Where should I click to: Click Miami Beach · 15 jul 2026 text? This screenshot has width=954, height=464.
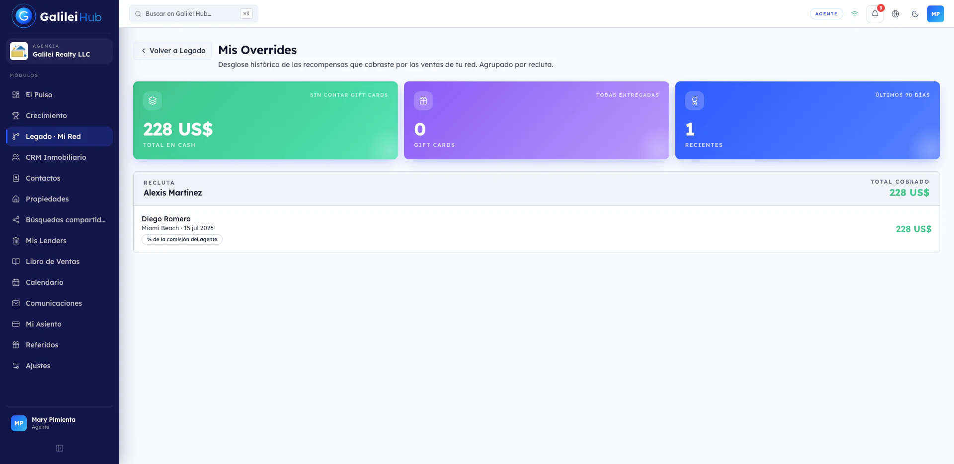pyautogui.click(x=177, y=228)
